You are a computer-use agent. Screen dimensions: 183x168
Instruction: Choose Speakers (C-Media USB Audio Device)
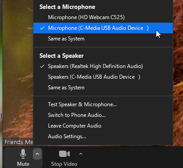click(103, 77)
